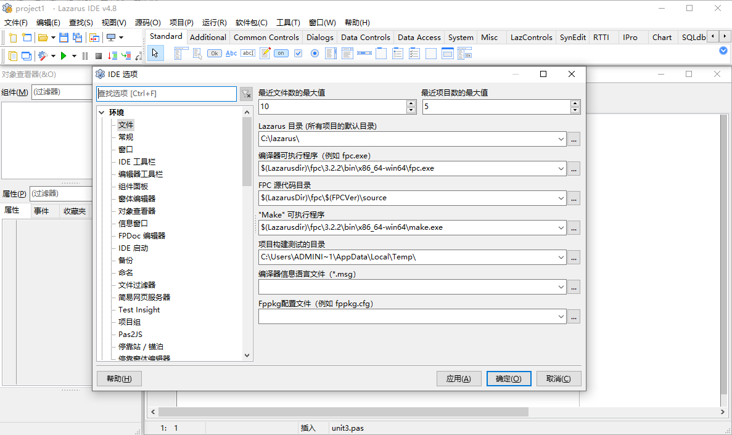Click the Step Over green arrow icon
This screenshot has width=732, height=435.
tap(126, 56)
